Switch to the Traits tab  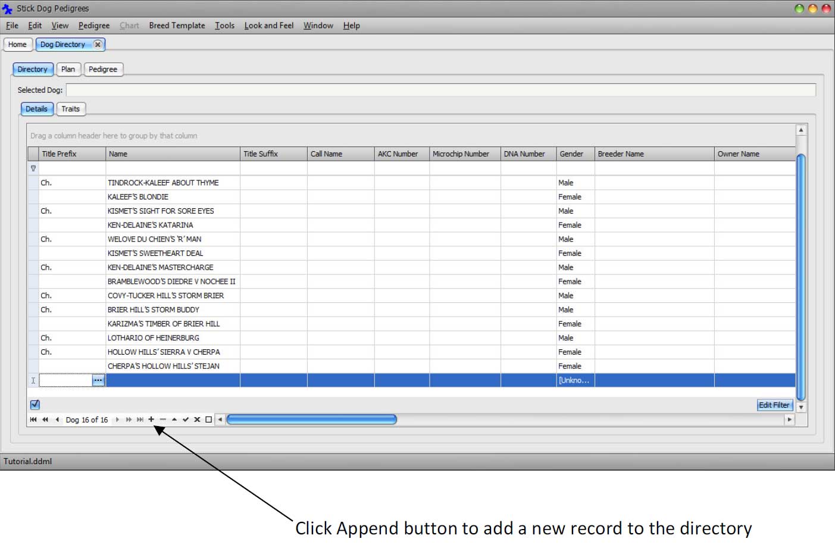click(x=71, y=109)
